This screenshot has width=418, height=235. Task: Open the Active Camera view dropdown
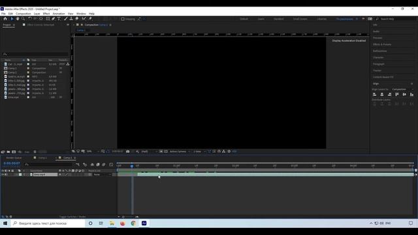coord(180,151)
